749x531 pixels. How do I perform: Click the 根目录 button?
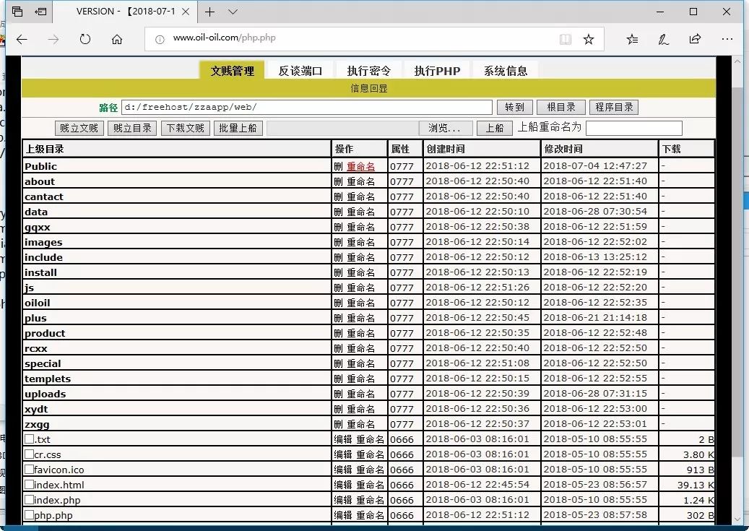[560, 107]
